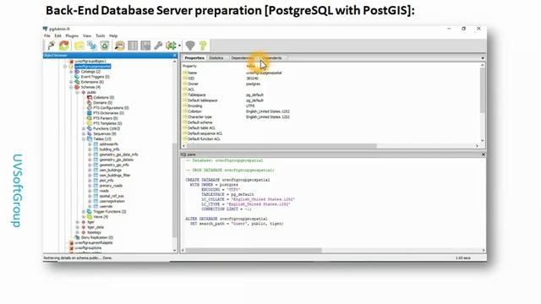Open the Plugins toolbar dropdown arrow
The height and width of the screenshot is (304, 541).
(179, 46)
